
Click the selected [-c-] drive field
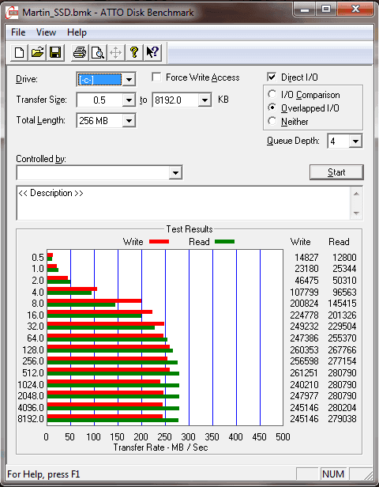99,80
